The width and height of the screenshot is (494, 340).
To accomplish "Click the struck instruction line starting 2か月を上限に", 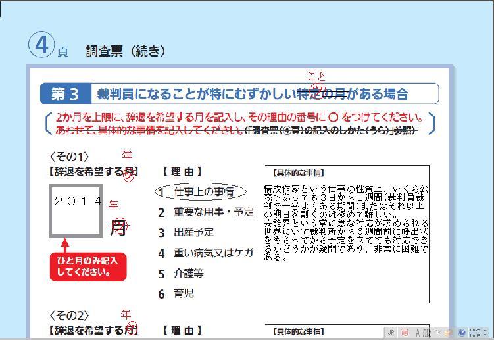I will tap(239, 117).
